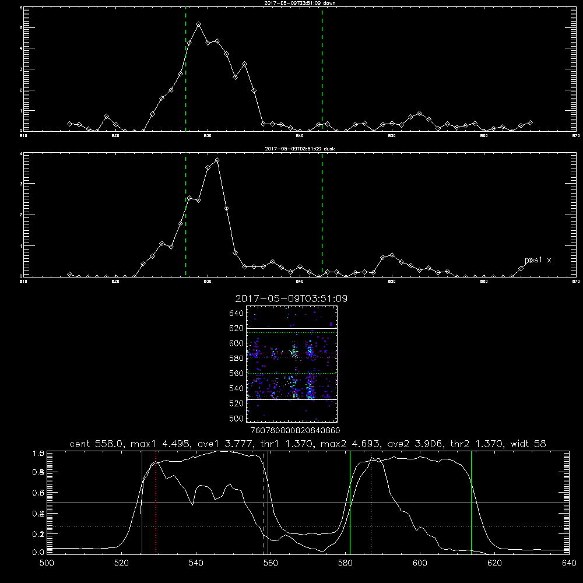Viewport: 583px width, 583px height.
Task: Click the green solid line just right of orange dashed line
Action: tap(268, 503)
